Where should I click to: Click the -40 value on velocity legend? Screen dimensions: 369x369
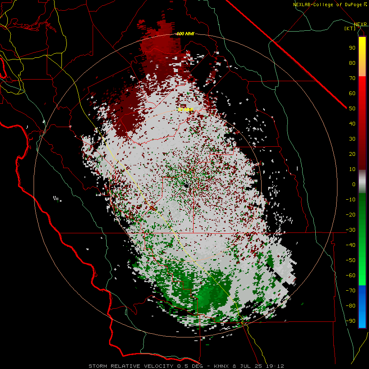tap(351, 245)
